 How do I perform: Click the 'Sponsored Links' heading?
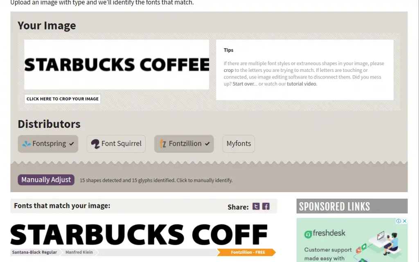pyautogui.click(x=334, y=206)
